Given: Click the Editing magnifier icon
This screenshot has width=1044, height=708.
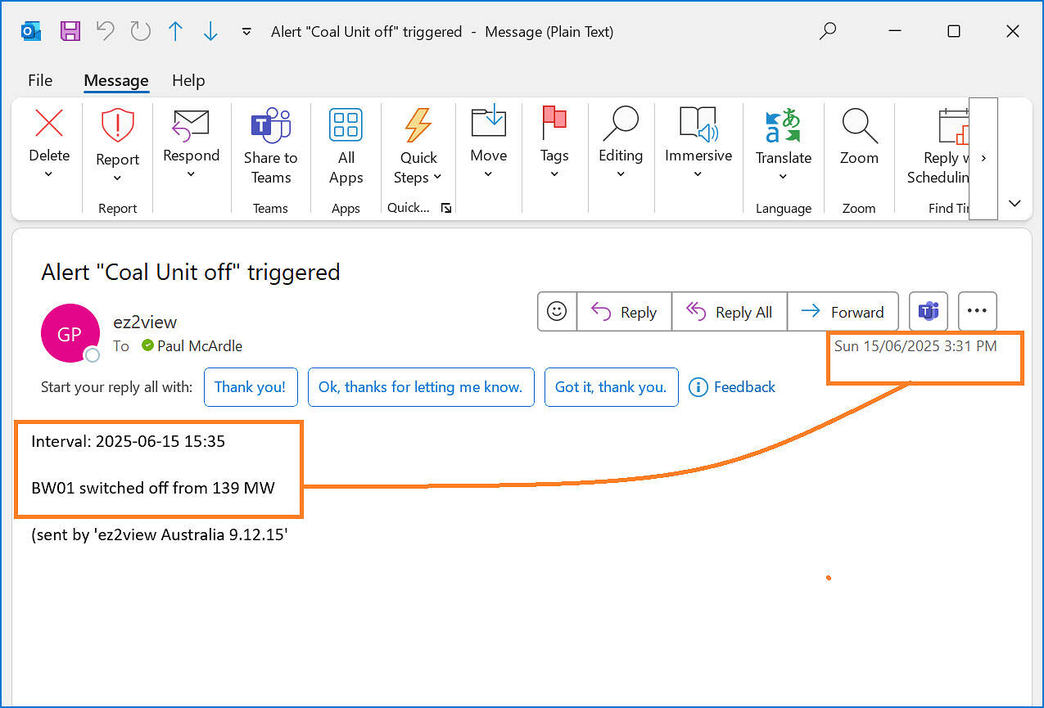Looking at the screenshot, I should [621, 123].
